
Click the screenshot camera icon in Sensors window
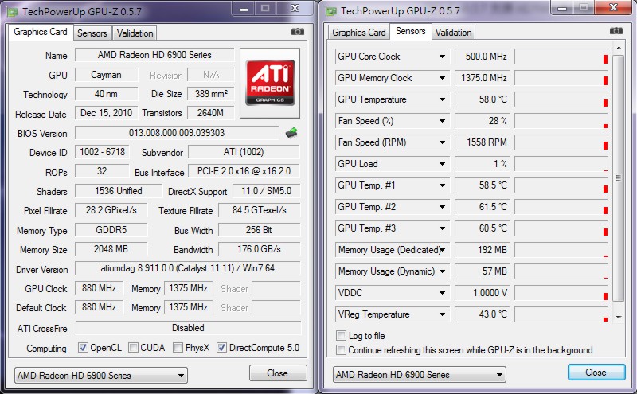click(616, 31)
